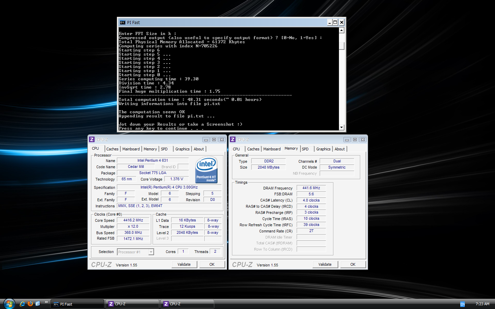Click Validate in right CPU-Z window
495x309 pixels.
click(x=325, y=264)
